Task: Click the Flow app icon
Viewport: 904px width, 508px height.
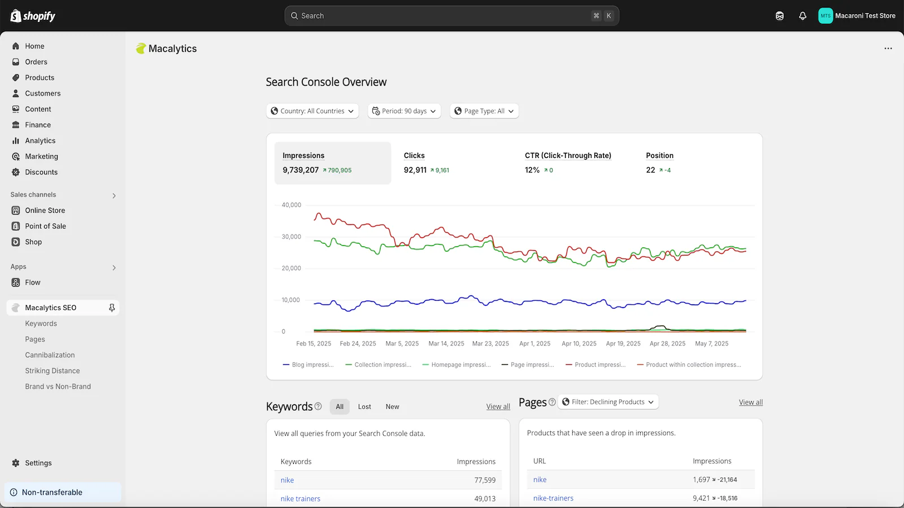Action: tap(16, 283)
